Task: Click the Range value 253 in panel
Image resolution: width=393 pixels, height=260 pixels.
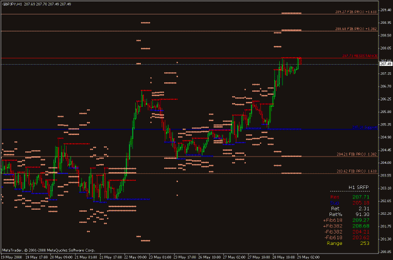Action: pos(365,243)
